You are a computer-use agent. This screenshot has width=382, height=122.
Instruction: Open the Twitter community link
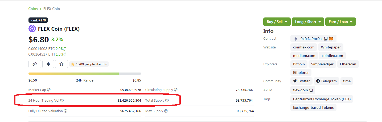point(301,81)
